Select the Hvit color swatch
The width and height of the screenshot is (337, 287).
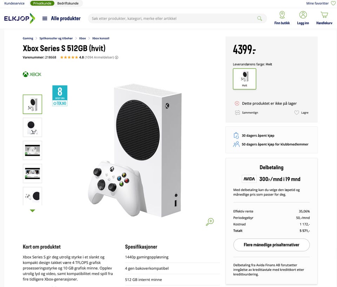[x=245, y=79]
